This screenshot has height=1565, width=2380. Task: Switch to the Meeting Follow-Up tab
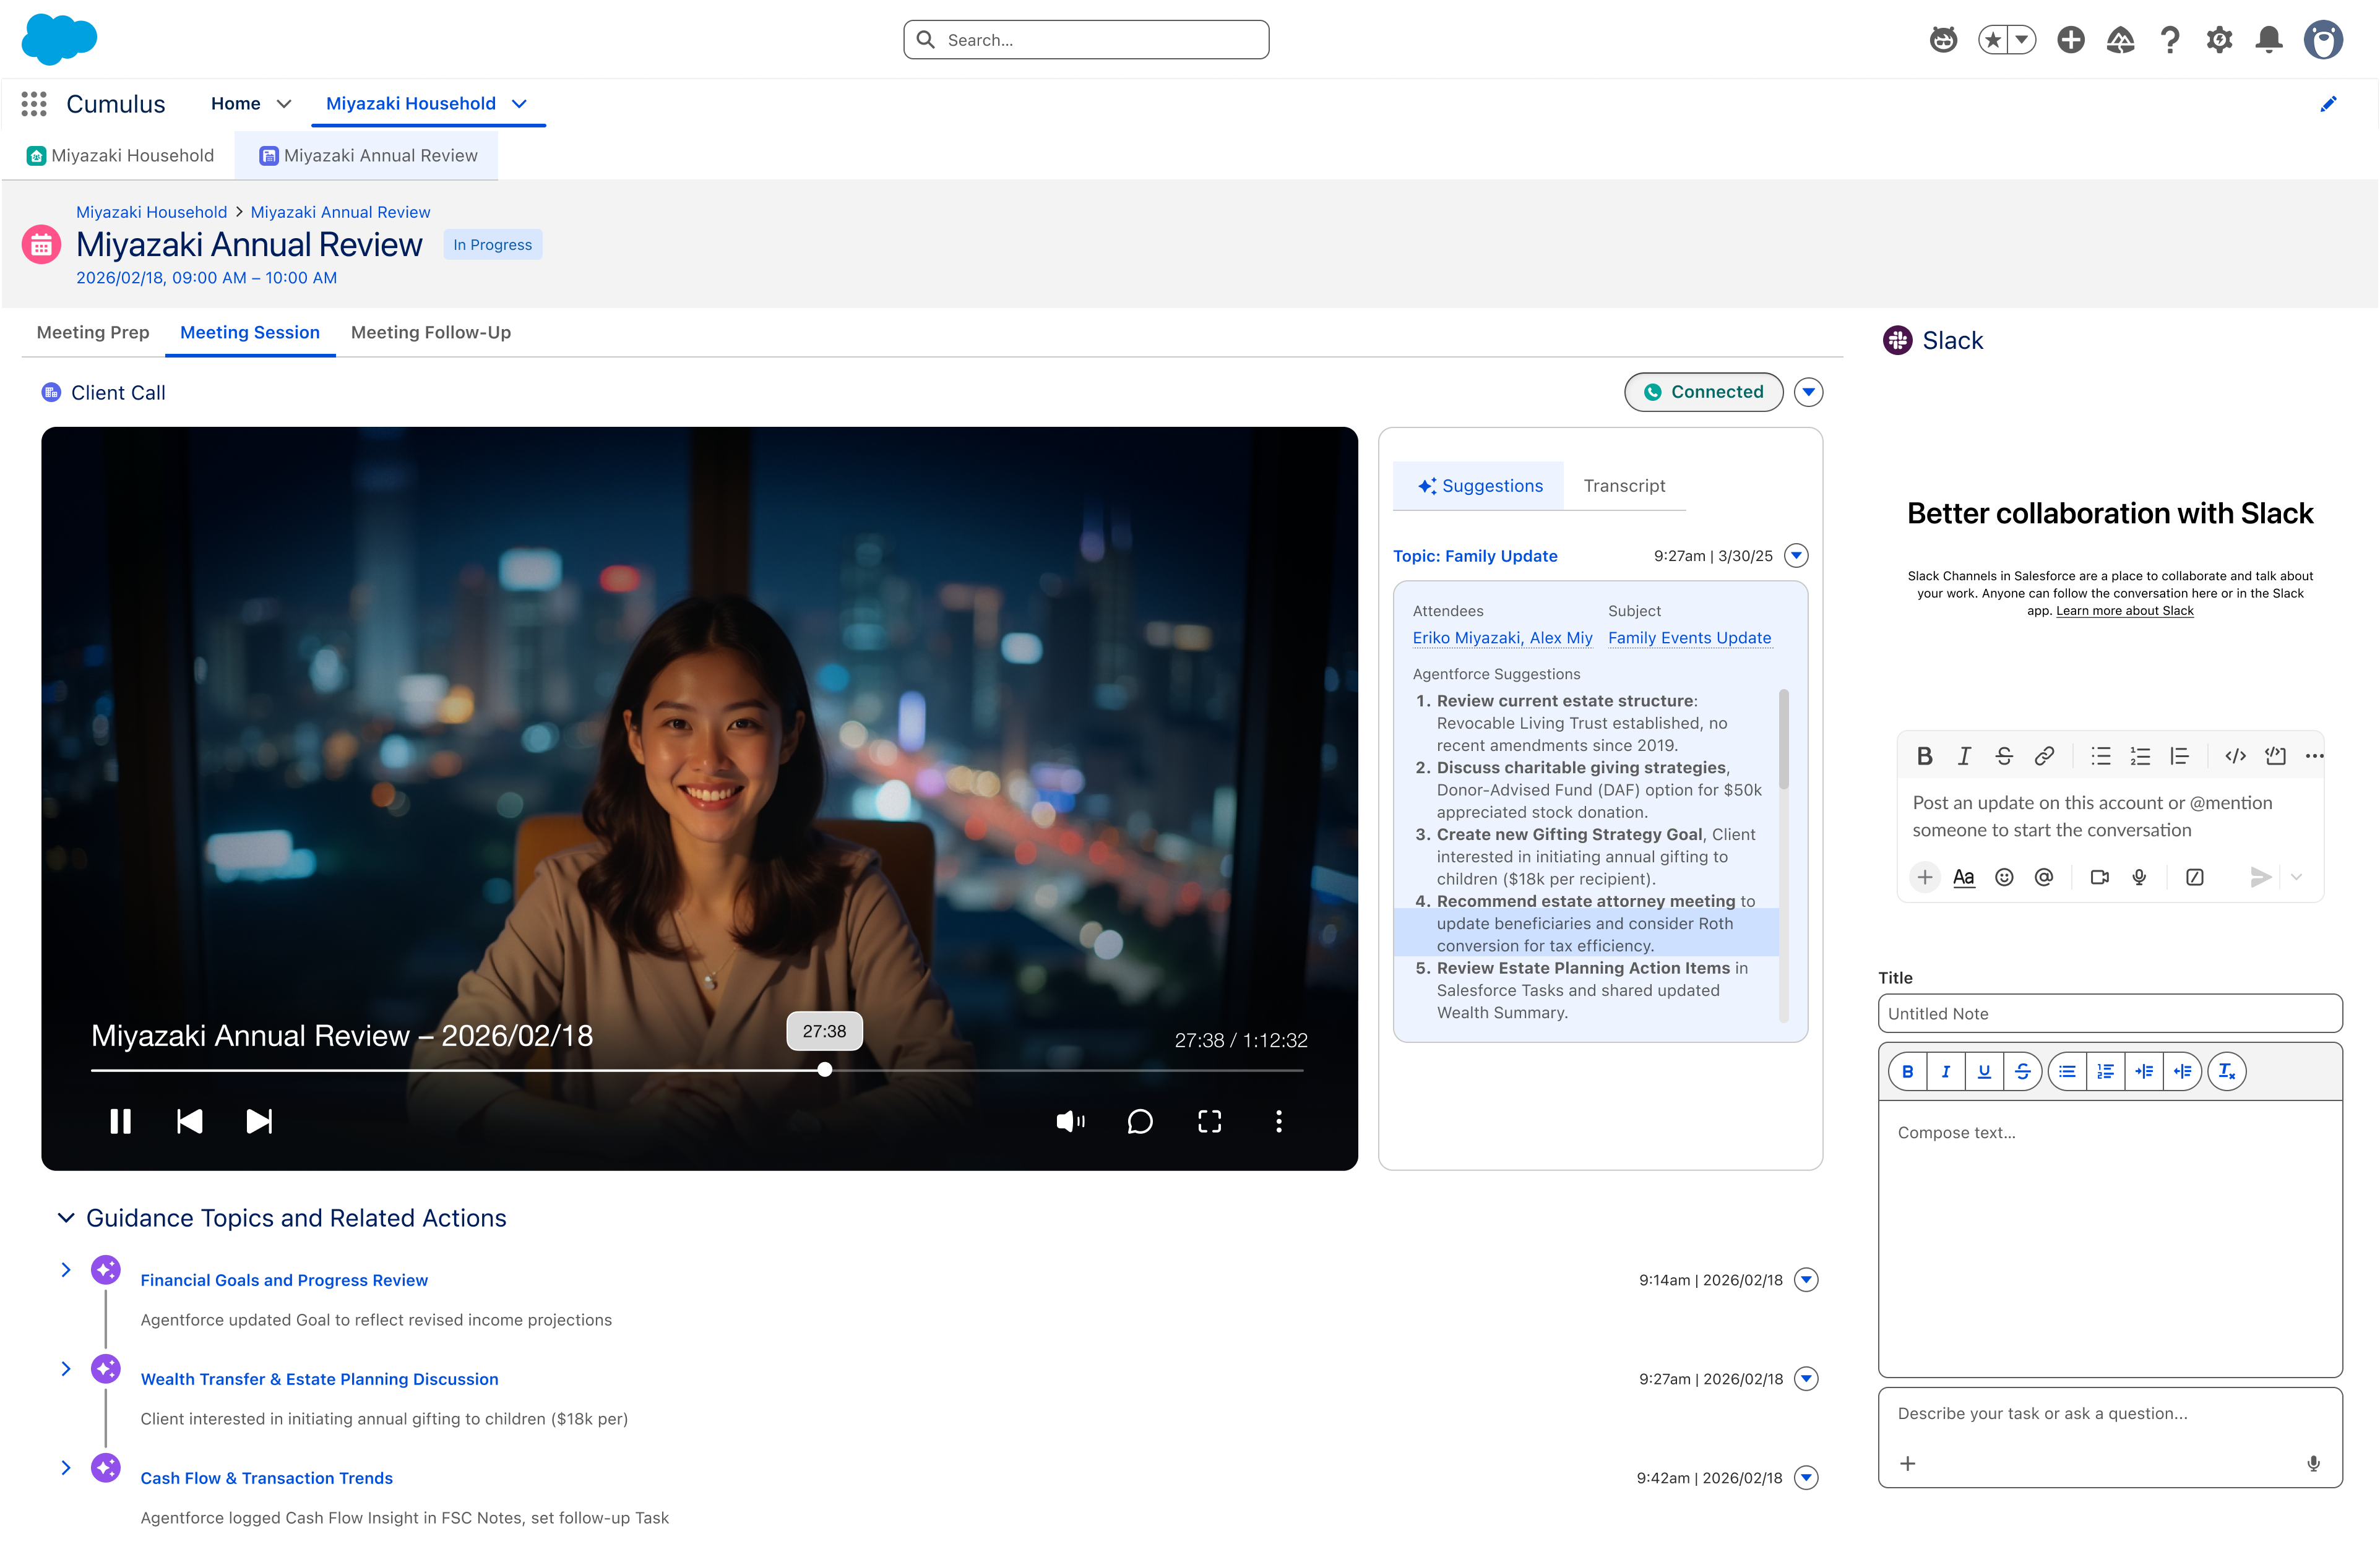pyautogui.click(x=431, y=332)
